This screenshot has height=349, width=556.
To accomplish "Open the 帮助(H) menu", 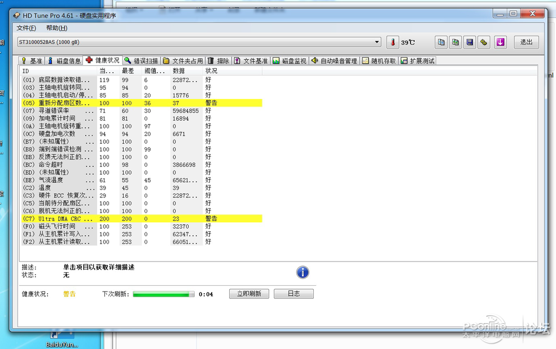I will [57, 28].
